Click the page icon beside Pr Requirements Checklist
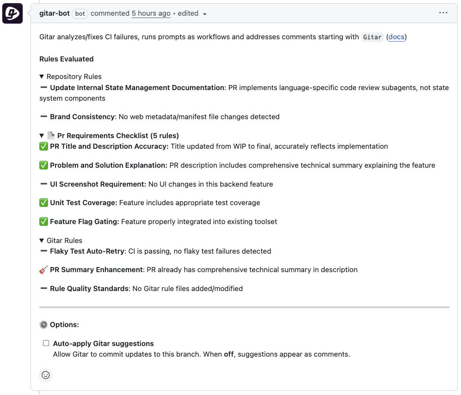 52,135
